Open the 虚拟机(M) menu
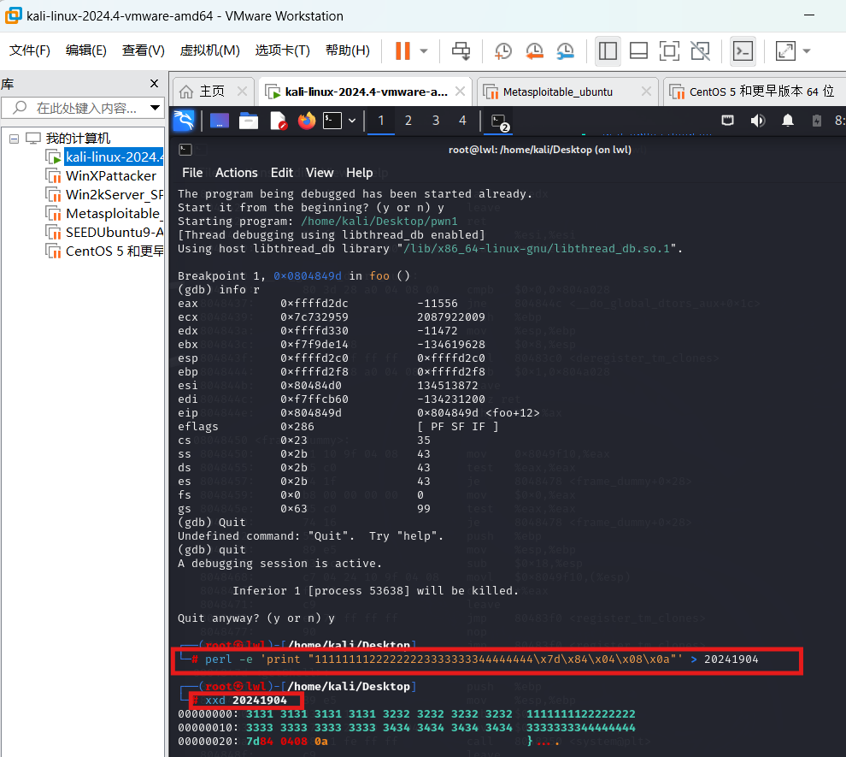This screenshot has width=846, height=757. pos(209,50)
